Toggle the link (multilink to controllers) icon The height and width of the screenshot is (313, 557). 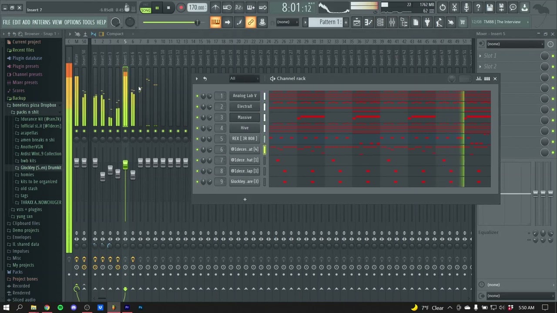coord(251,22)
